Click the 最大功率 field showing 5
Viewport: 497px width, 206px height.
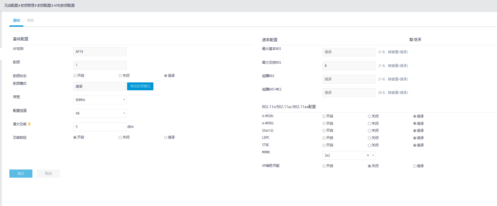[100, 127]
